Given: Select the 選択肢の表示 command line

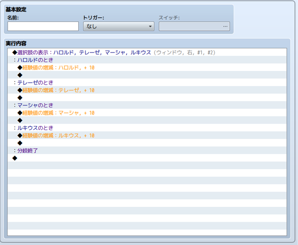Looking at the screenshot, I should coord(147,53).
